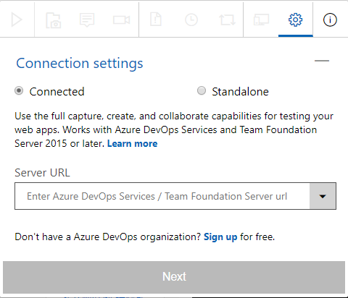Follow the Sign up link
The height and width of the screenshot is (298, 348).
(x=220, y=237)
